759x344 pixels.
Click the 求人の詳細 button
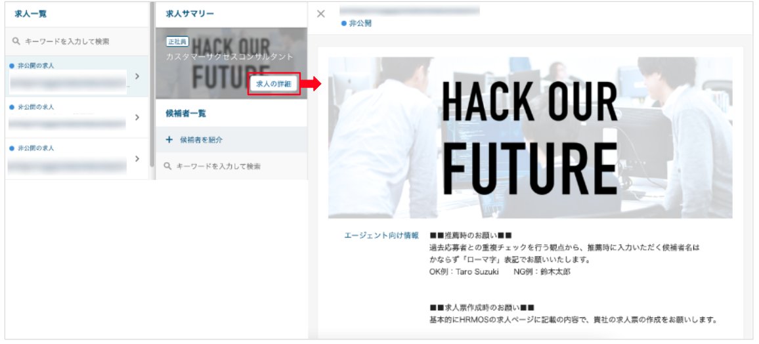pos(274,83)
